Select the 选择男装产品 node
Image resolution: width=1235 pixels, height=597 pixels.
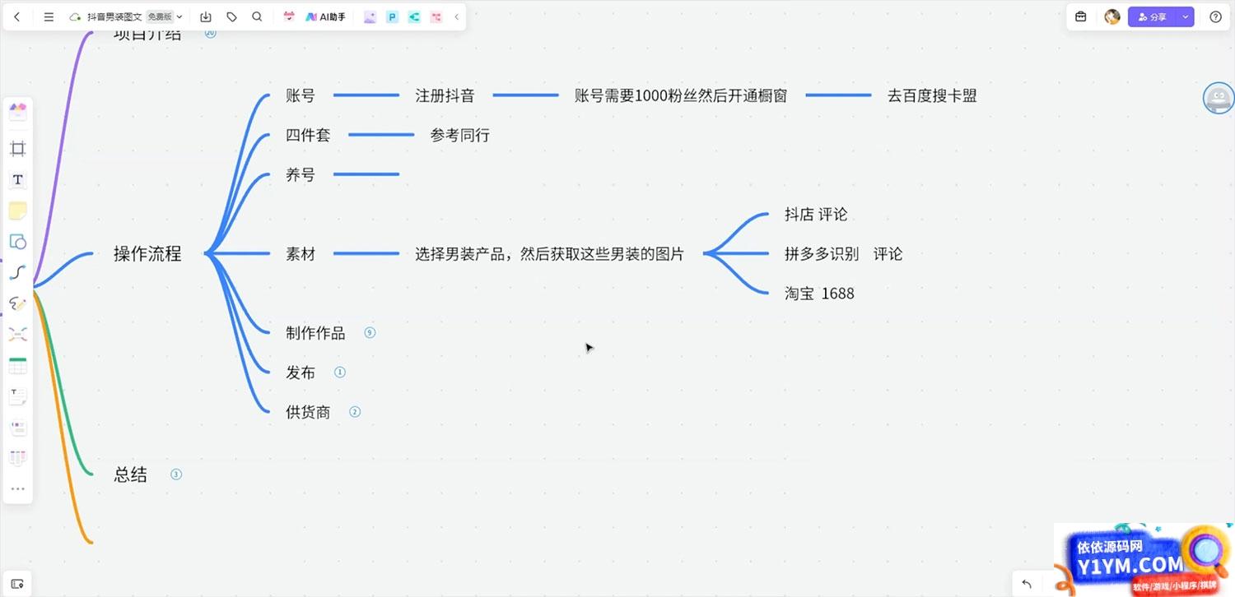click(549, 254)
